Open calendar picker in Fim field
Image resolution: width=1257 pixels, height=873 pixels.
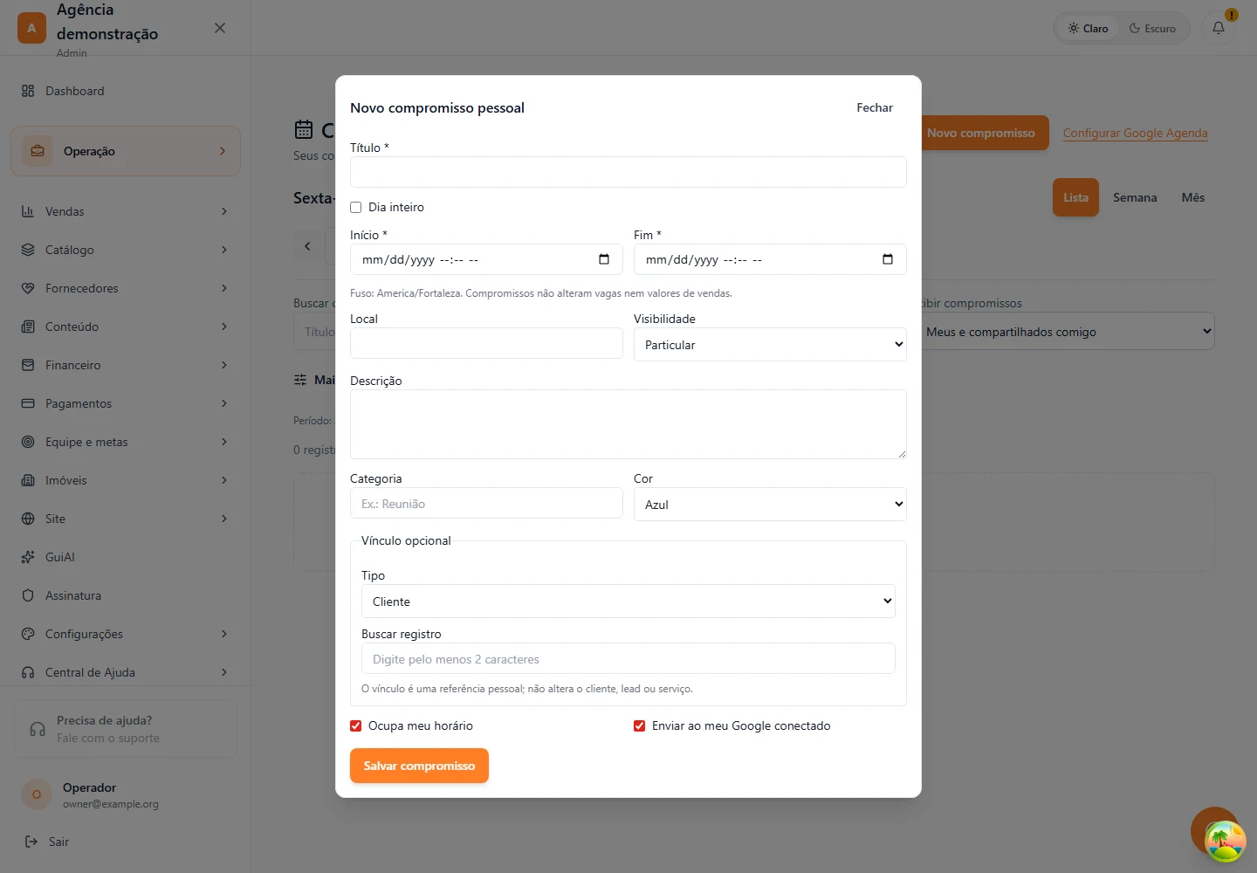(x=888, y=259)
